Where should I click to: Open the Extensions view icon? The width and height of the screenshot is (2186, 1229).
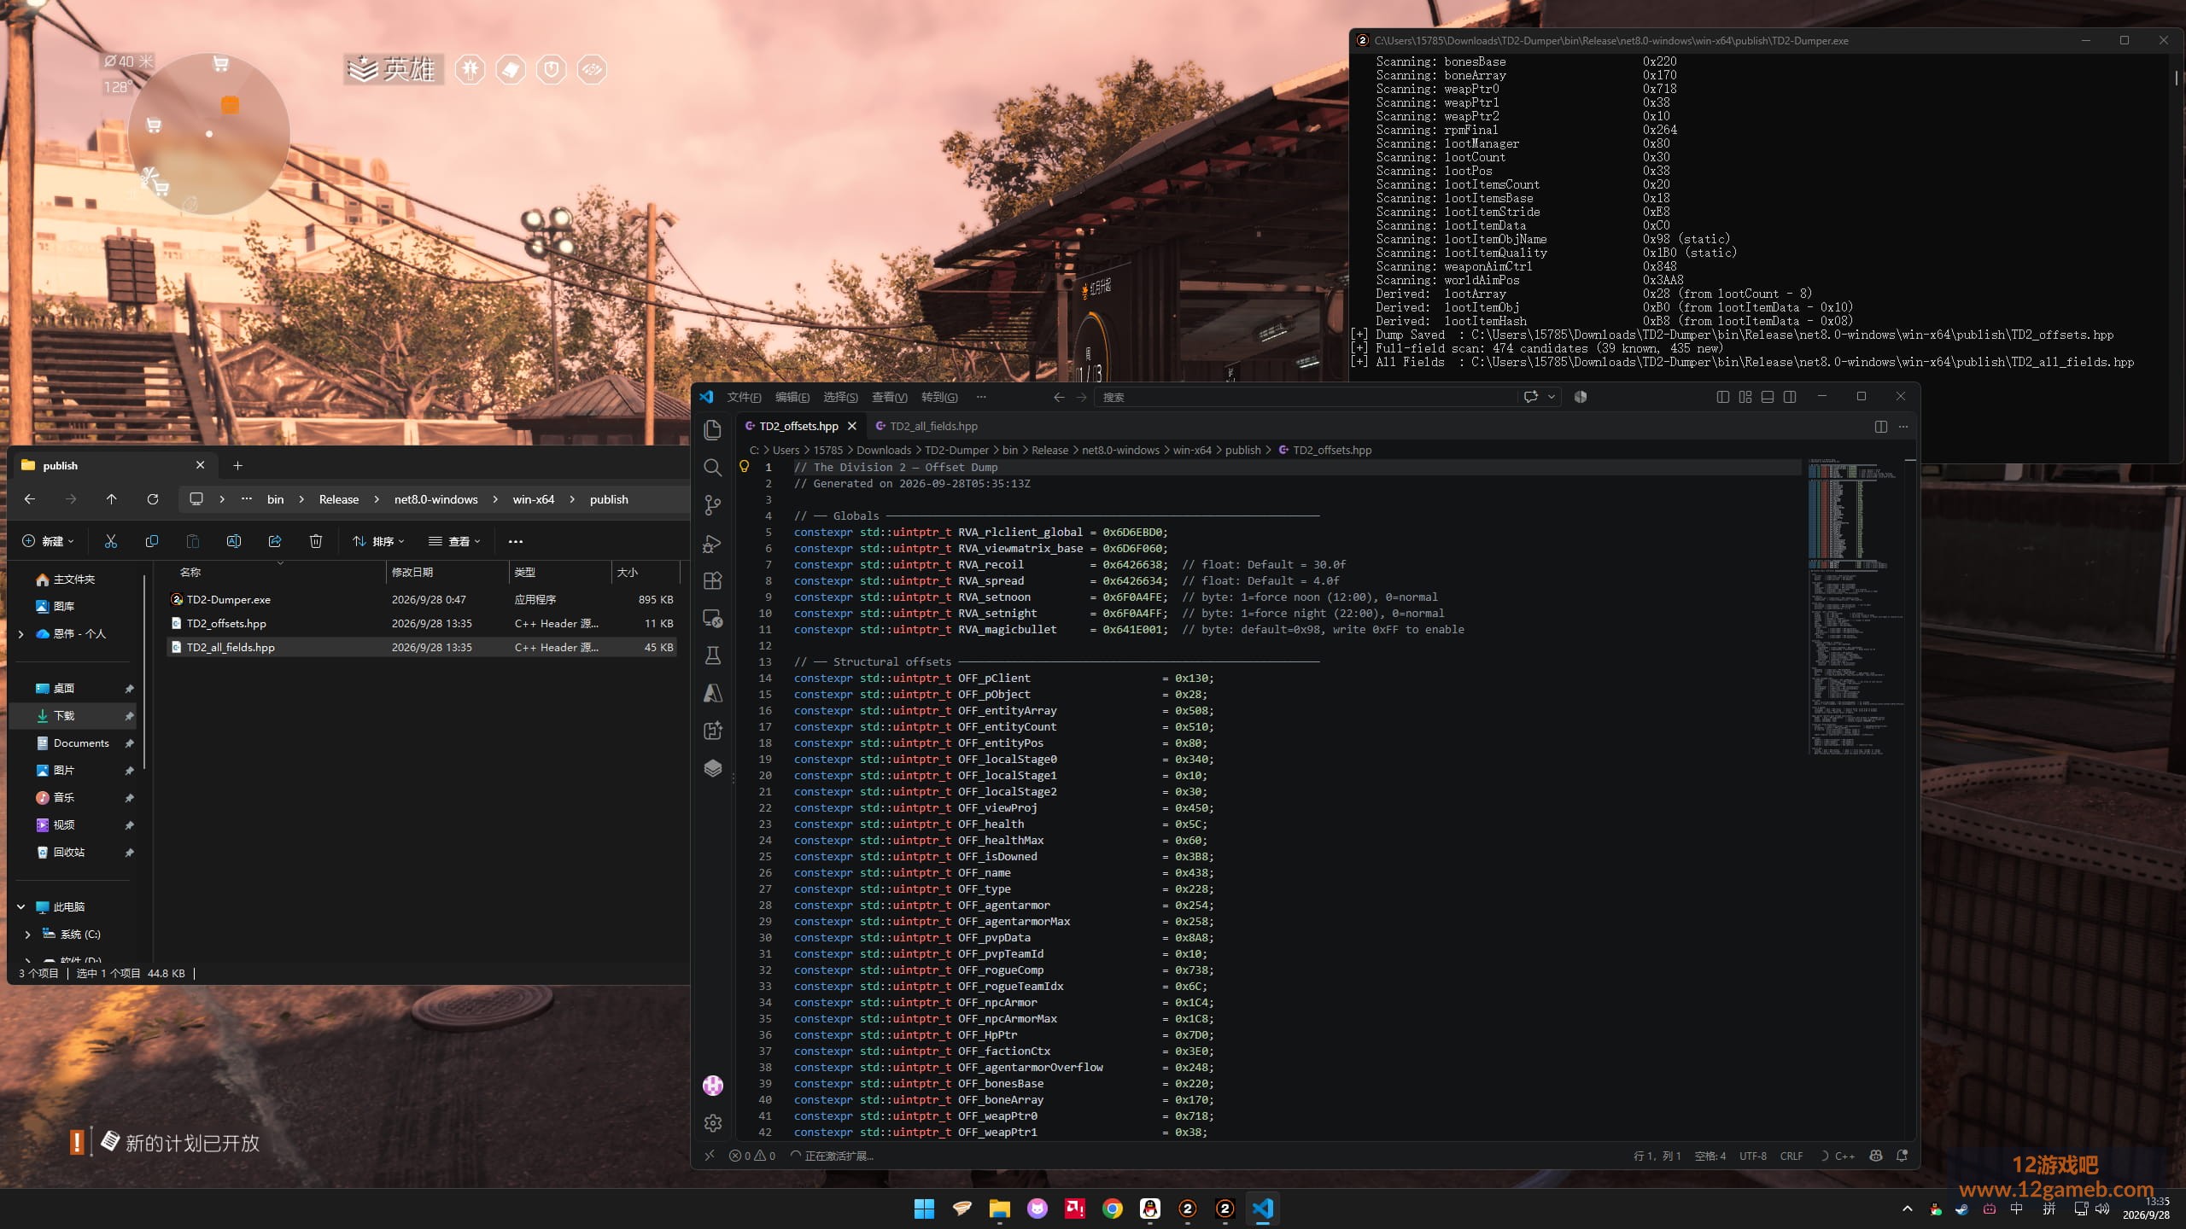713,581
